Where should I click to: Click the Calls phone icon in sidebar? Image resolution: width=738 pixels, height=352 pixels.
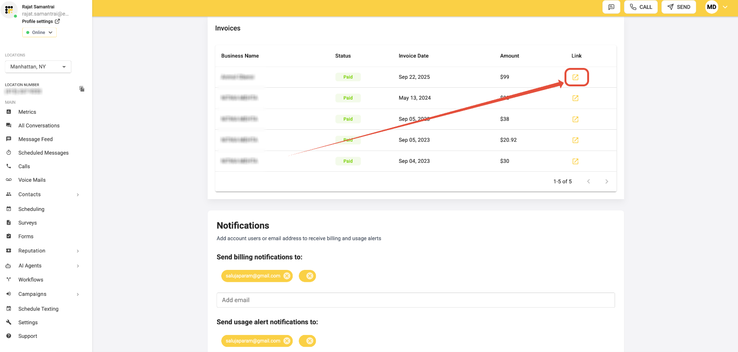9,167
